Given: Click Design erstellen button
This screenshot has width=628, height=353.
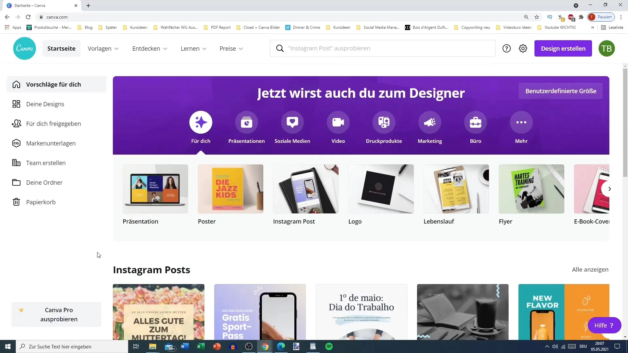Looking at the screenshot, I should pos(563,48).
